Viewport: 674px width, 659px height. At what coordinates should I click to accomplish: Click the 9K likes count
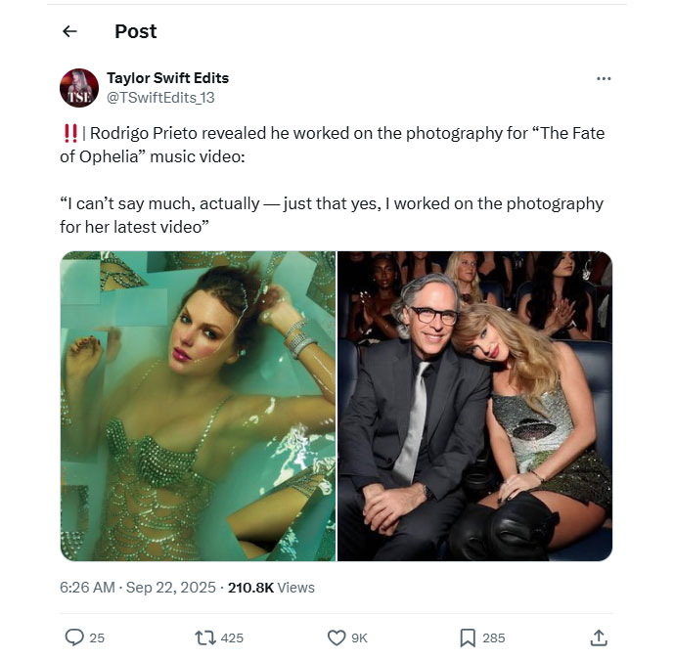coord(359,637)
